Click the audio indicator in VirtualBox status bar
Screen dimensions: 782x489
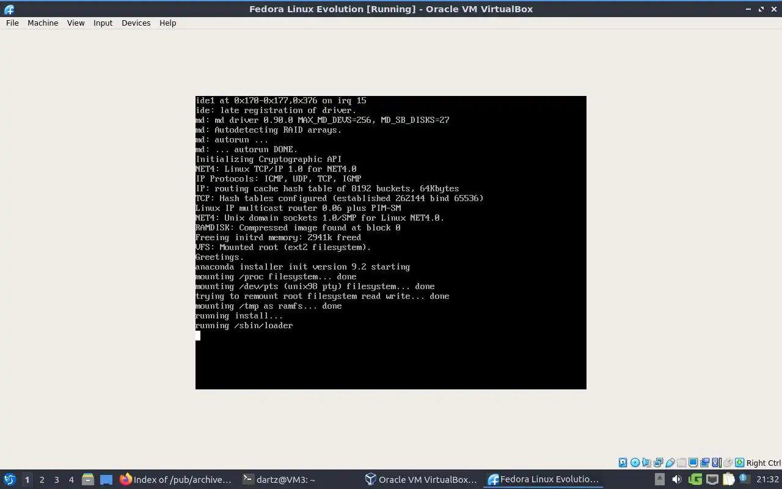coord(646,463)
